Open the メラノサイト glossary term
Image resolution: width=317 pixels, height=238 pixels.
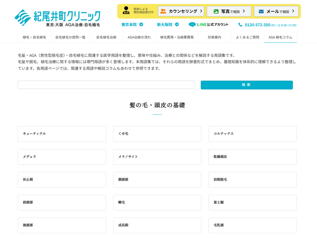click(157, 157)
